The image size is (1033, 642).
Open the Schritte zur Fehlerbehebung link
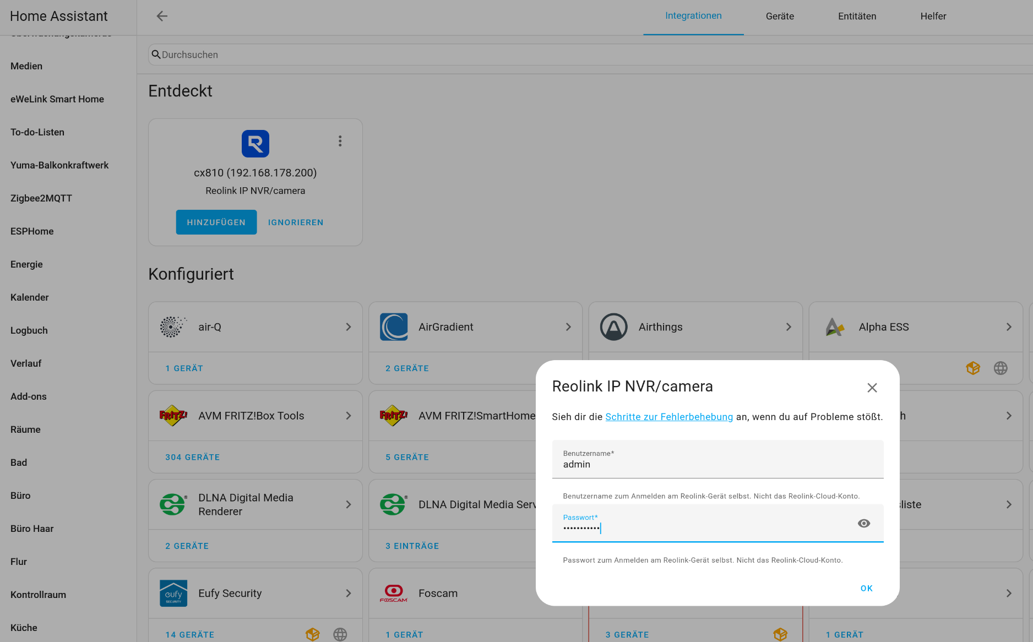coord(669,417)
